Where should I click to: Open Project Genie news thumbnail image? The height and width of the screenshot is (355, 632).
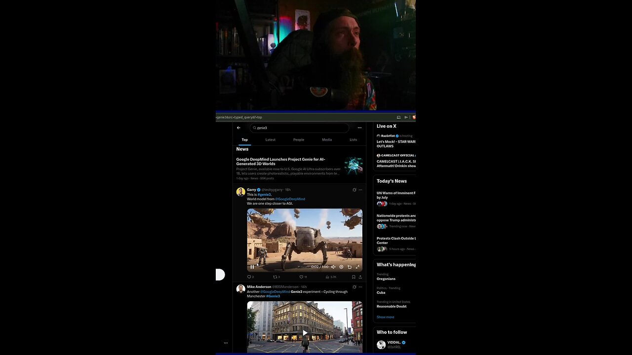click(x=354, y=166)
